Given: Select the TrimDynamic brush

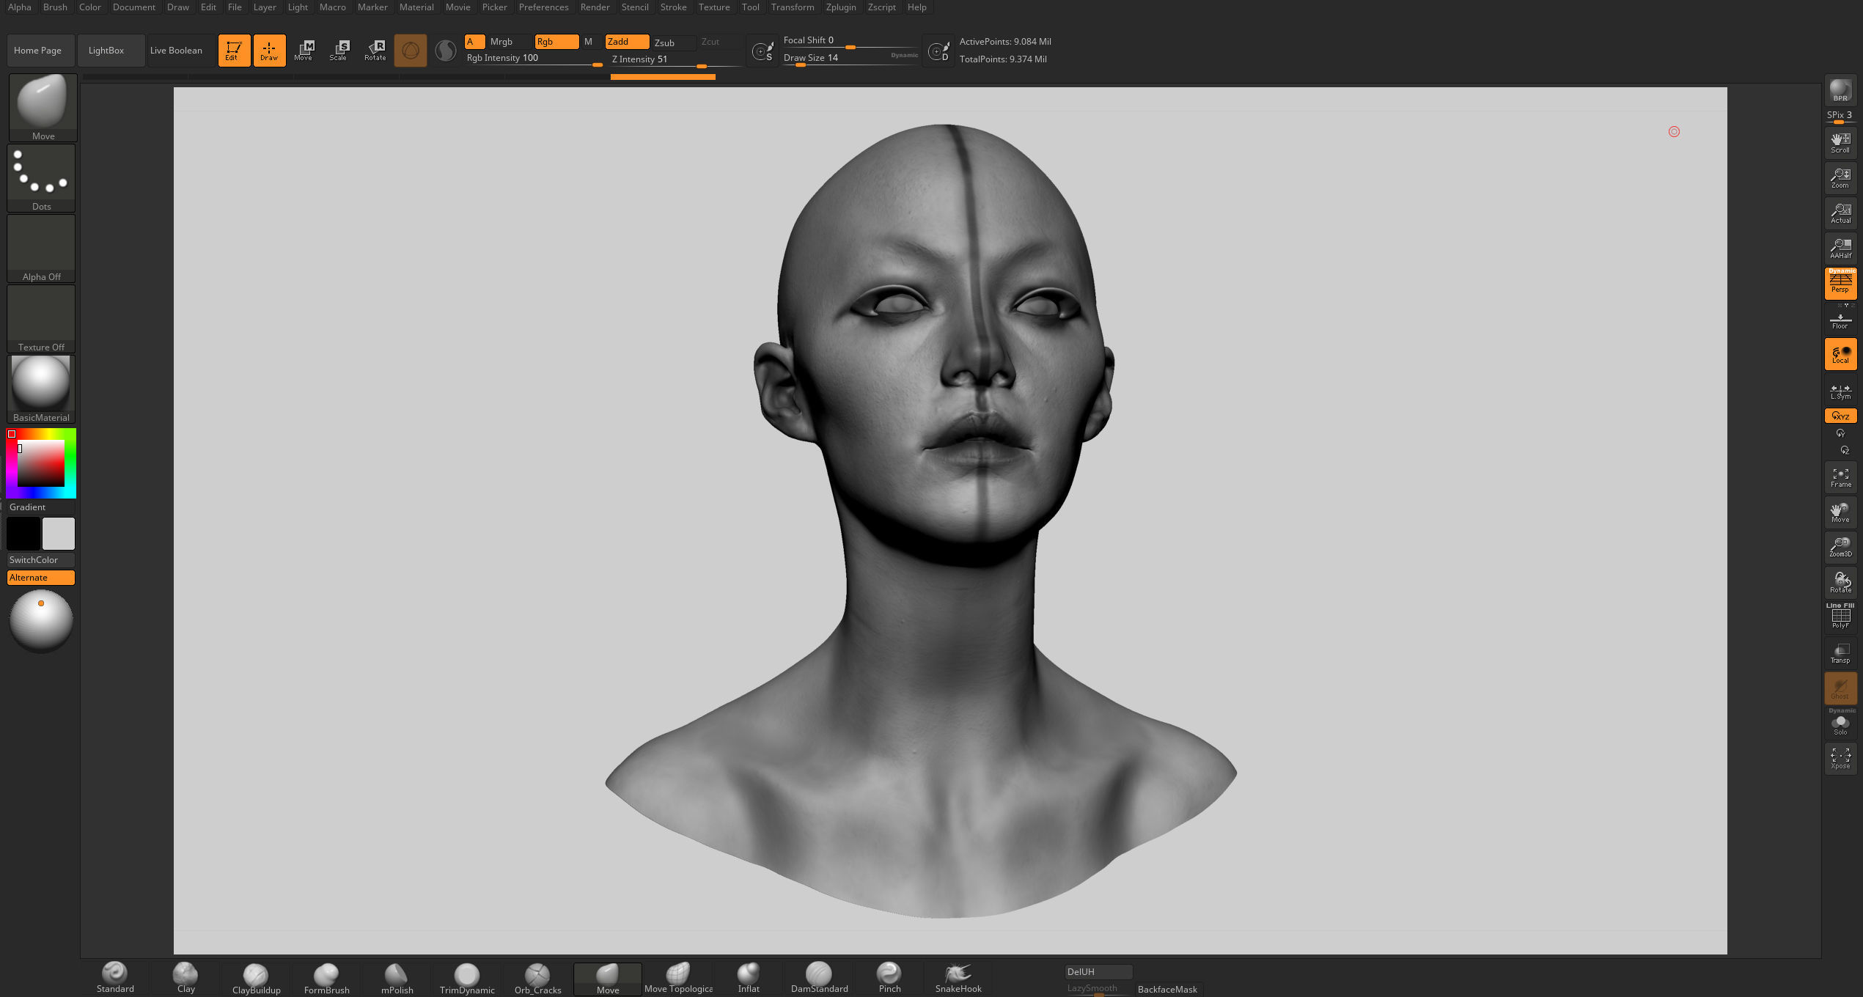Looking at the screenshot, I should pyautogui.click(x=467, y=978).
